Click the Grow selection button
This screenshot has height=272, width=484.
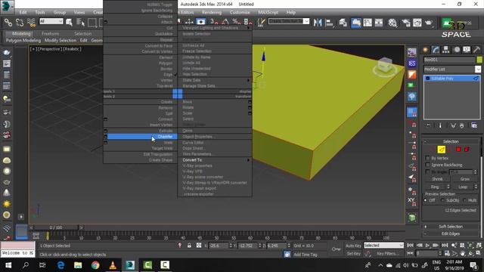pyautogui.click(x=465, y=179)
